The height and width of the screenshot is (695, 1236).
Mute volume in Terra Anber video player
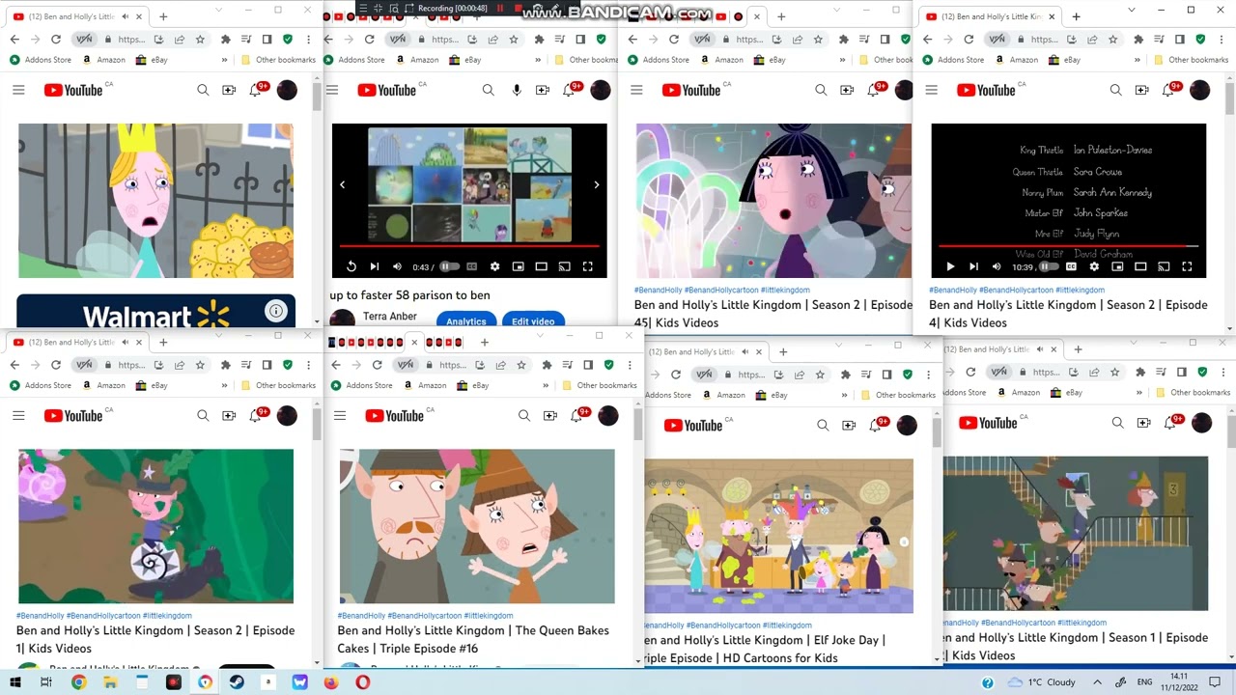point(397,266)
